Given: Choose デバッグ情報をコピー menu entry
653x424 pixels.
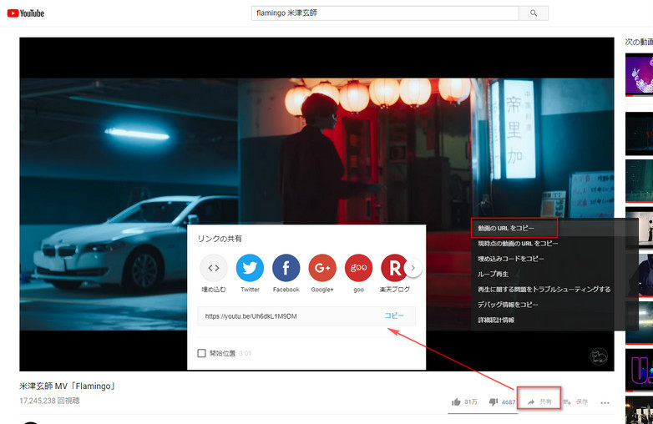Looking at the screenshot, I should (508, 305).
